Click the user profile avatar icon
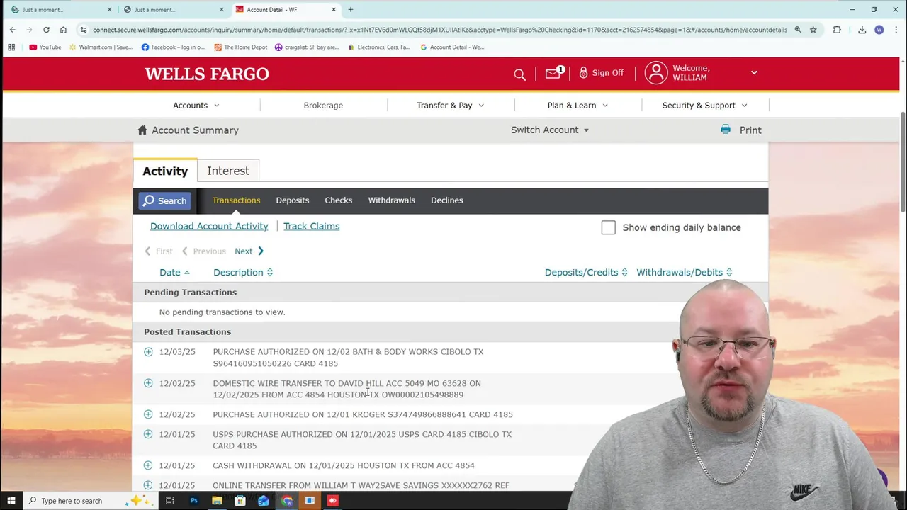Image resolution: width=907 pixels, height=510 pixels. pyautogui.click(x=656, y=73)
